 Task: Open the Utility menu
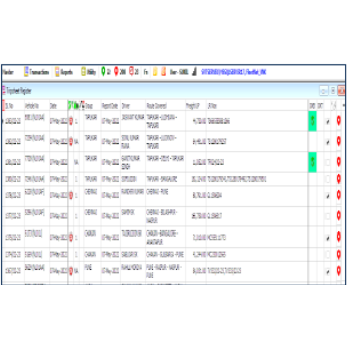coord(88,72)
